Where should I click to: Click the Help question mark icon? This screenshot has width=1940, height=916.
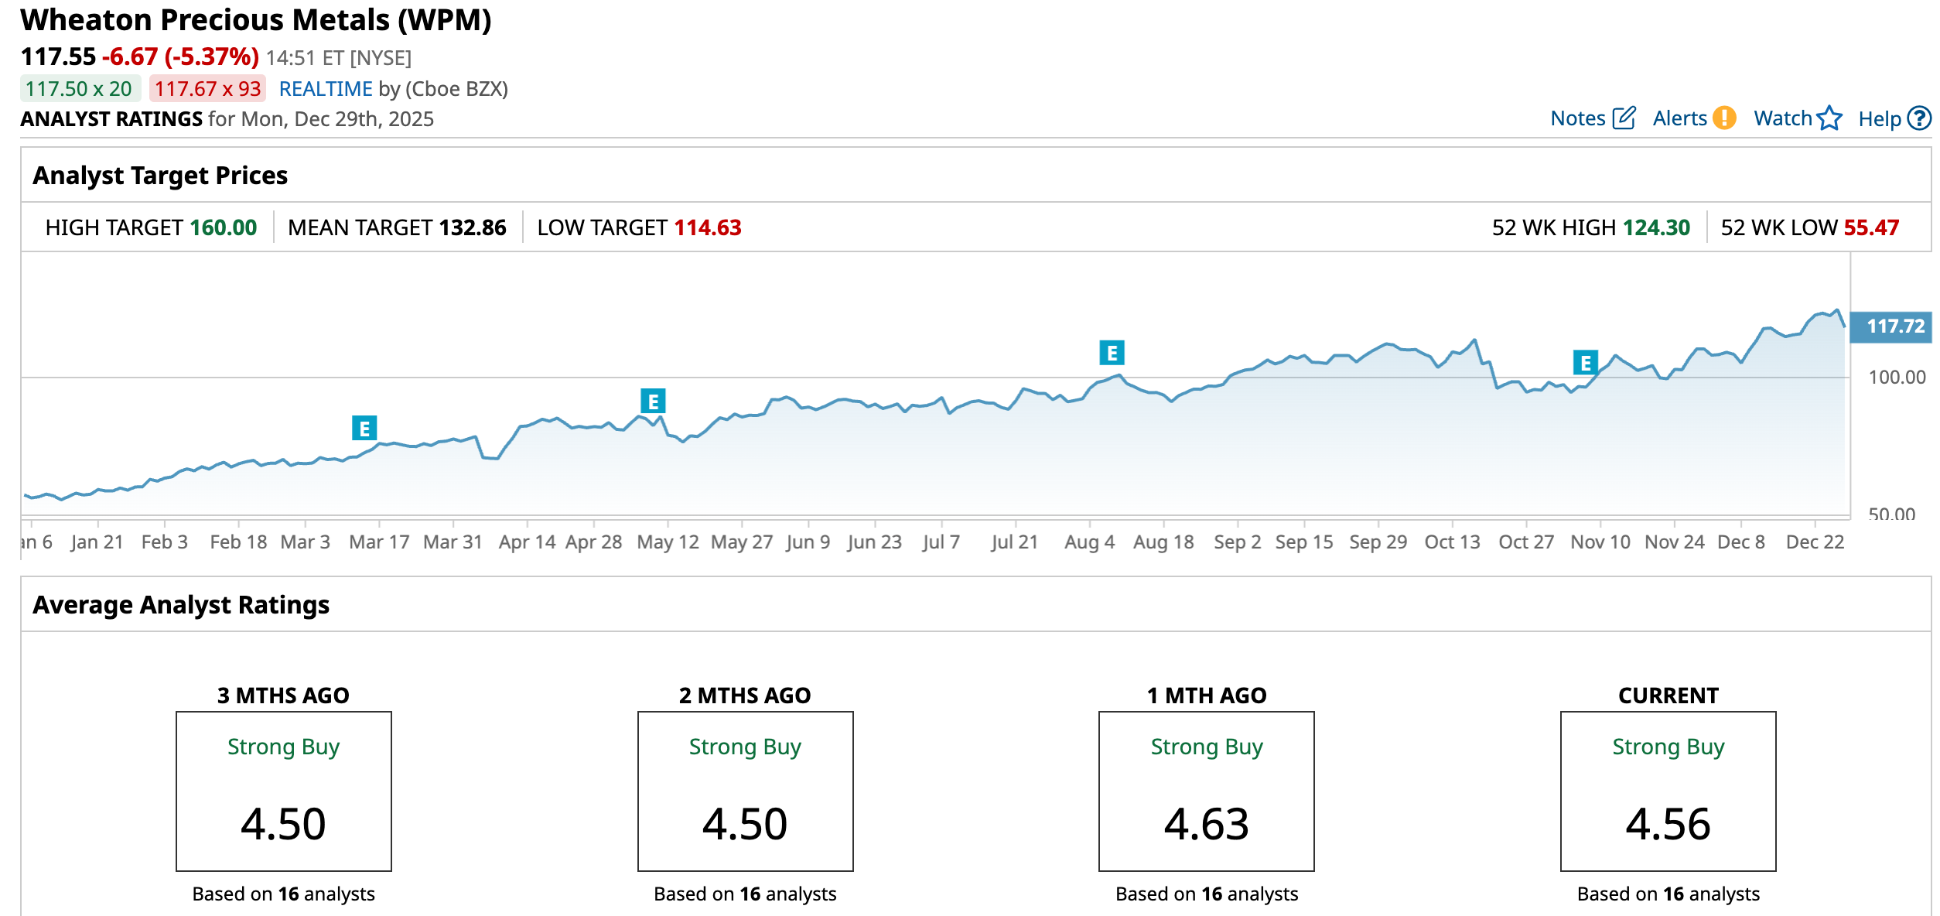click(1919, 118)
